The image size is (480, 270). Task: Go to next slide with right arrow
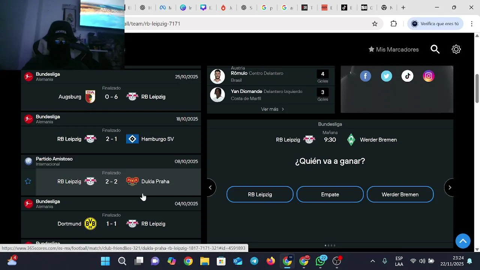[x=450, y=187]
